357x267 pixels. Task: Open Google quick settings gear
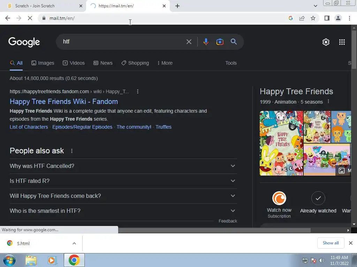click(x=326, y=42)
